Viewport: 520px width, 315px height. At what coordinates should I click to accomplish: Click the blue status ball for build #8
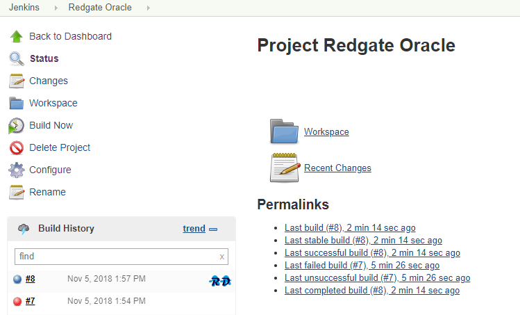pyautogui.click(x=18, y=280)
